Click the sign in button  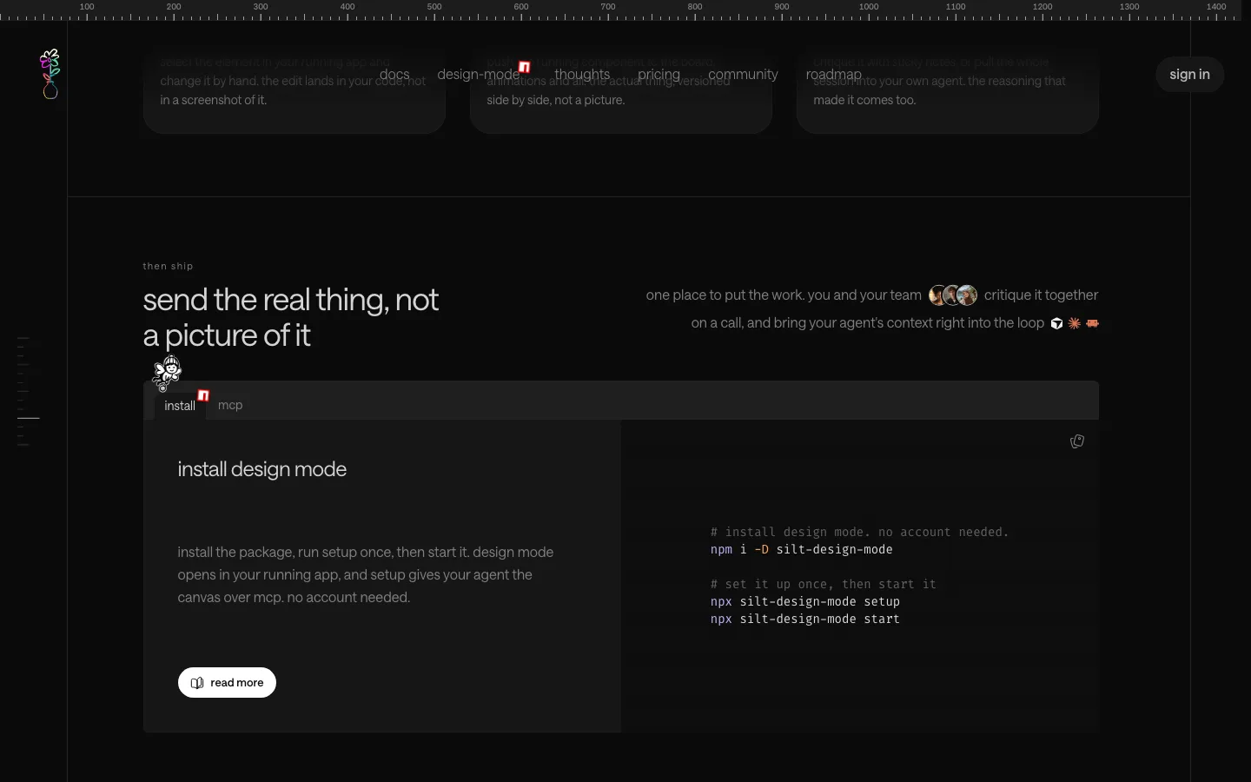point(1190,74)
